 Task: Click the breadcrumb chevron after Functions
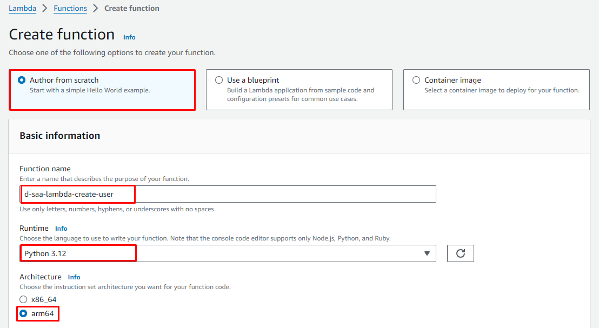tap(96, 9)
